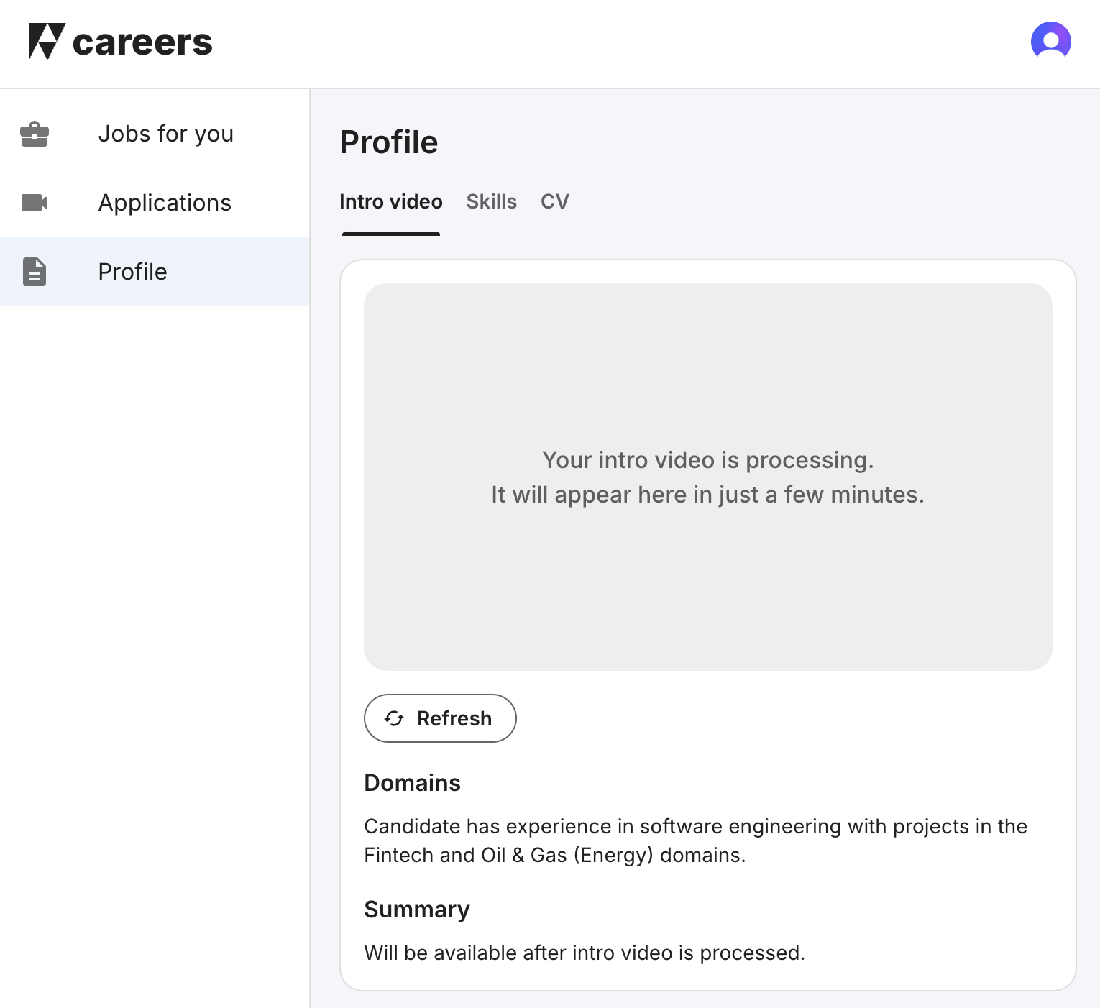Select the Intro video tab
The image size is (1100, 1008).
(x=390, y=202)
